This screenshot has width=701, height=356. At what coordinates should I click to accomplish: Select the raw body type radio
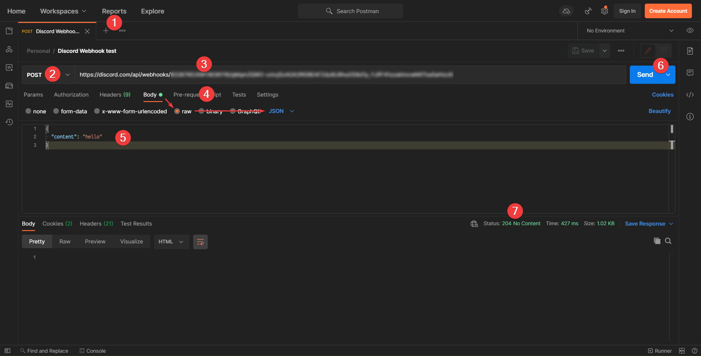coord(177,111)
